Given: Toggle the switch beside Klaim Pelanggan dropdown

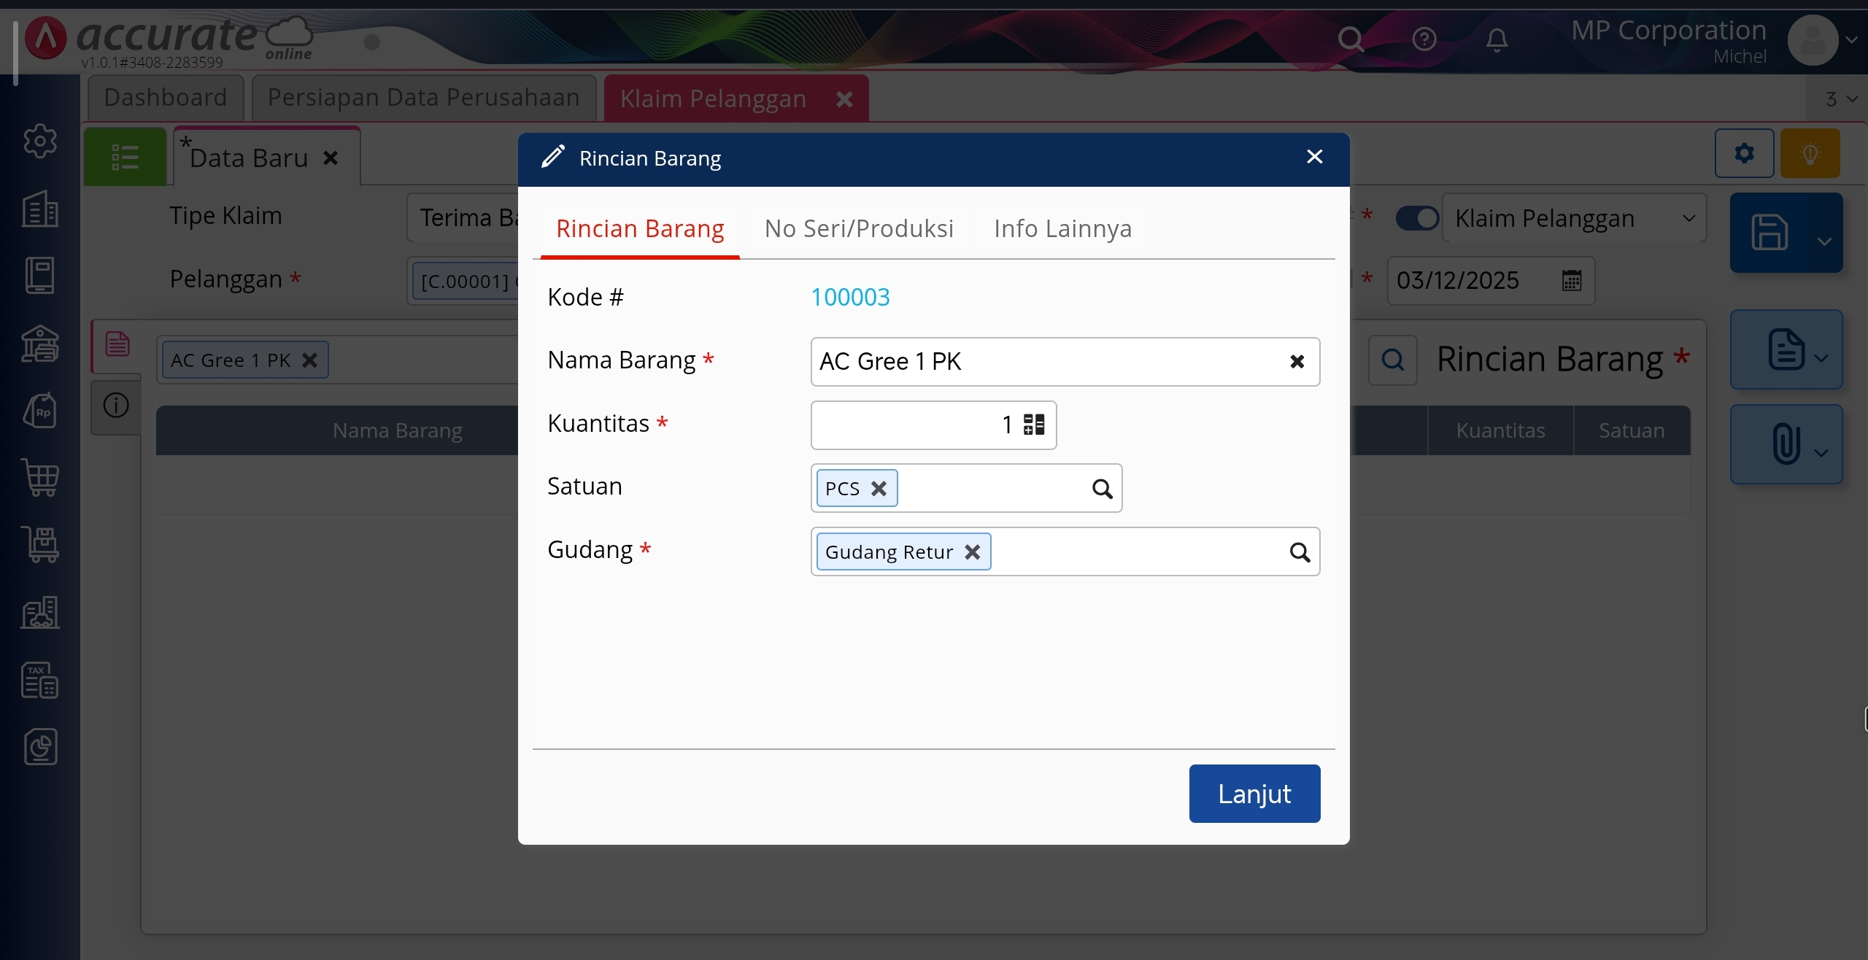Looking at the screenshot, I should [1416, 218].
